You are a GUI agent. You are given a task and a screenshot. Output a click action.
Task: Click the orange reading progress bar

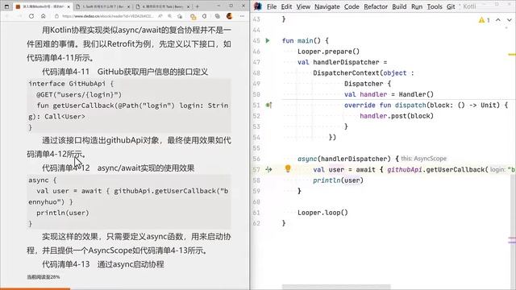(x=35, y=288)
